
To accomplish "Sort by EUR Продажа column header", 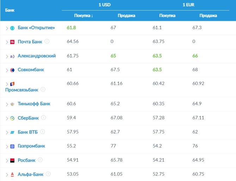I will 208,15.
